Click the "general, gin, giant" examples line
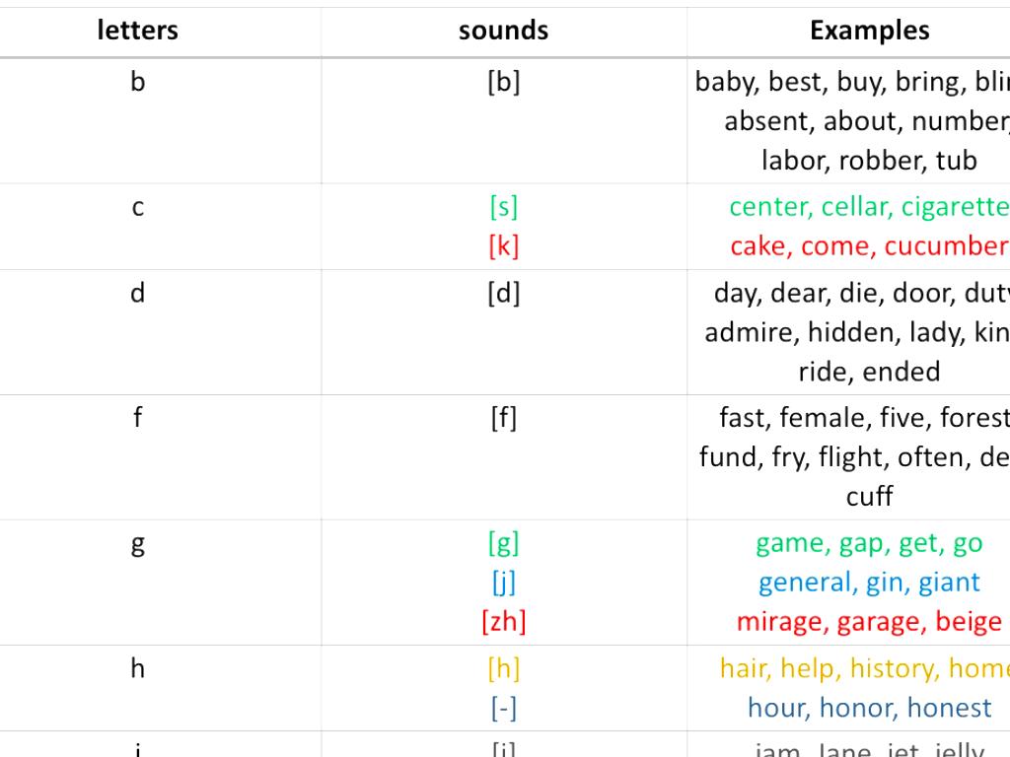 click(x=869, y=583)
